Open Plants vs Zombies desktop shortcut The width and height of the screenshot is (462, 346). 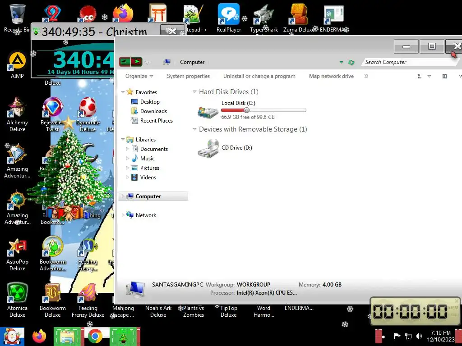point(193,311)
